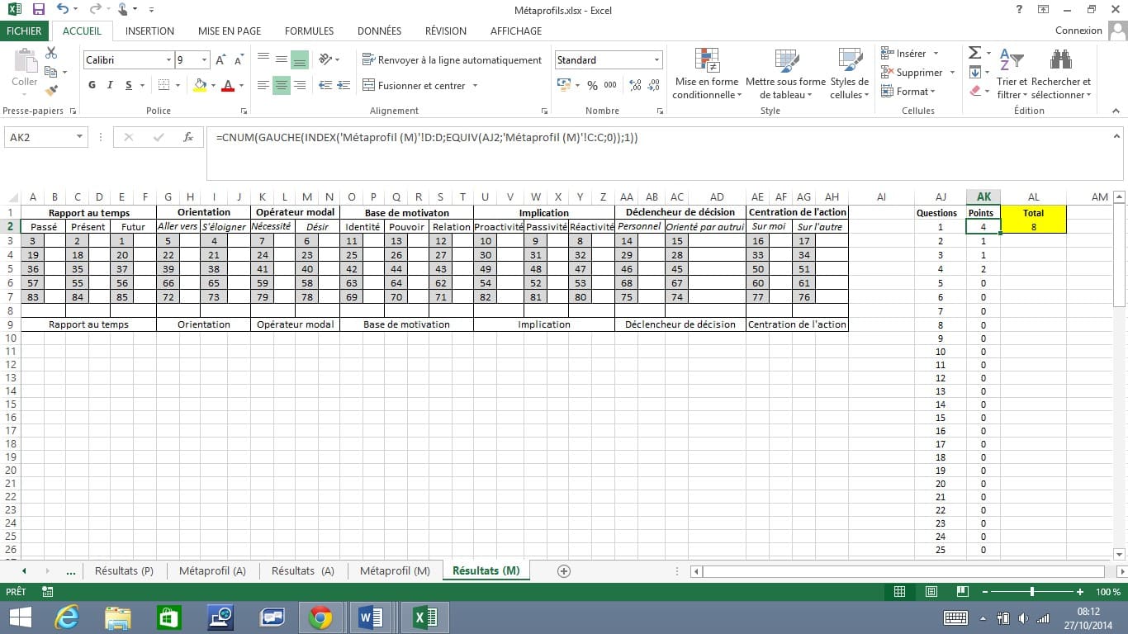Screen dimensions: 1128x634
Task: Switch to the FORMULES ribbon tab
Action: click(x=309, y=31)
